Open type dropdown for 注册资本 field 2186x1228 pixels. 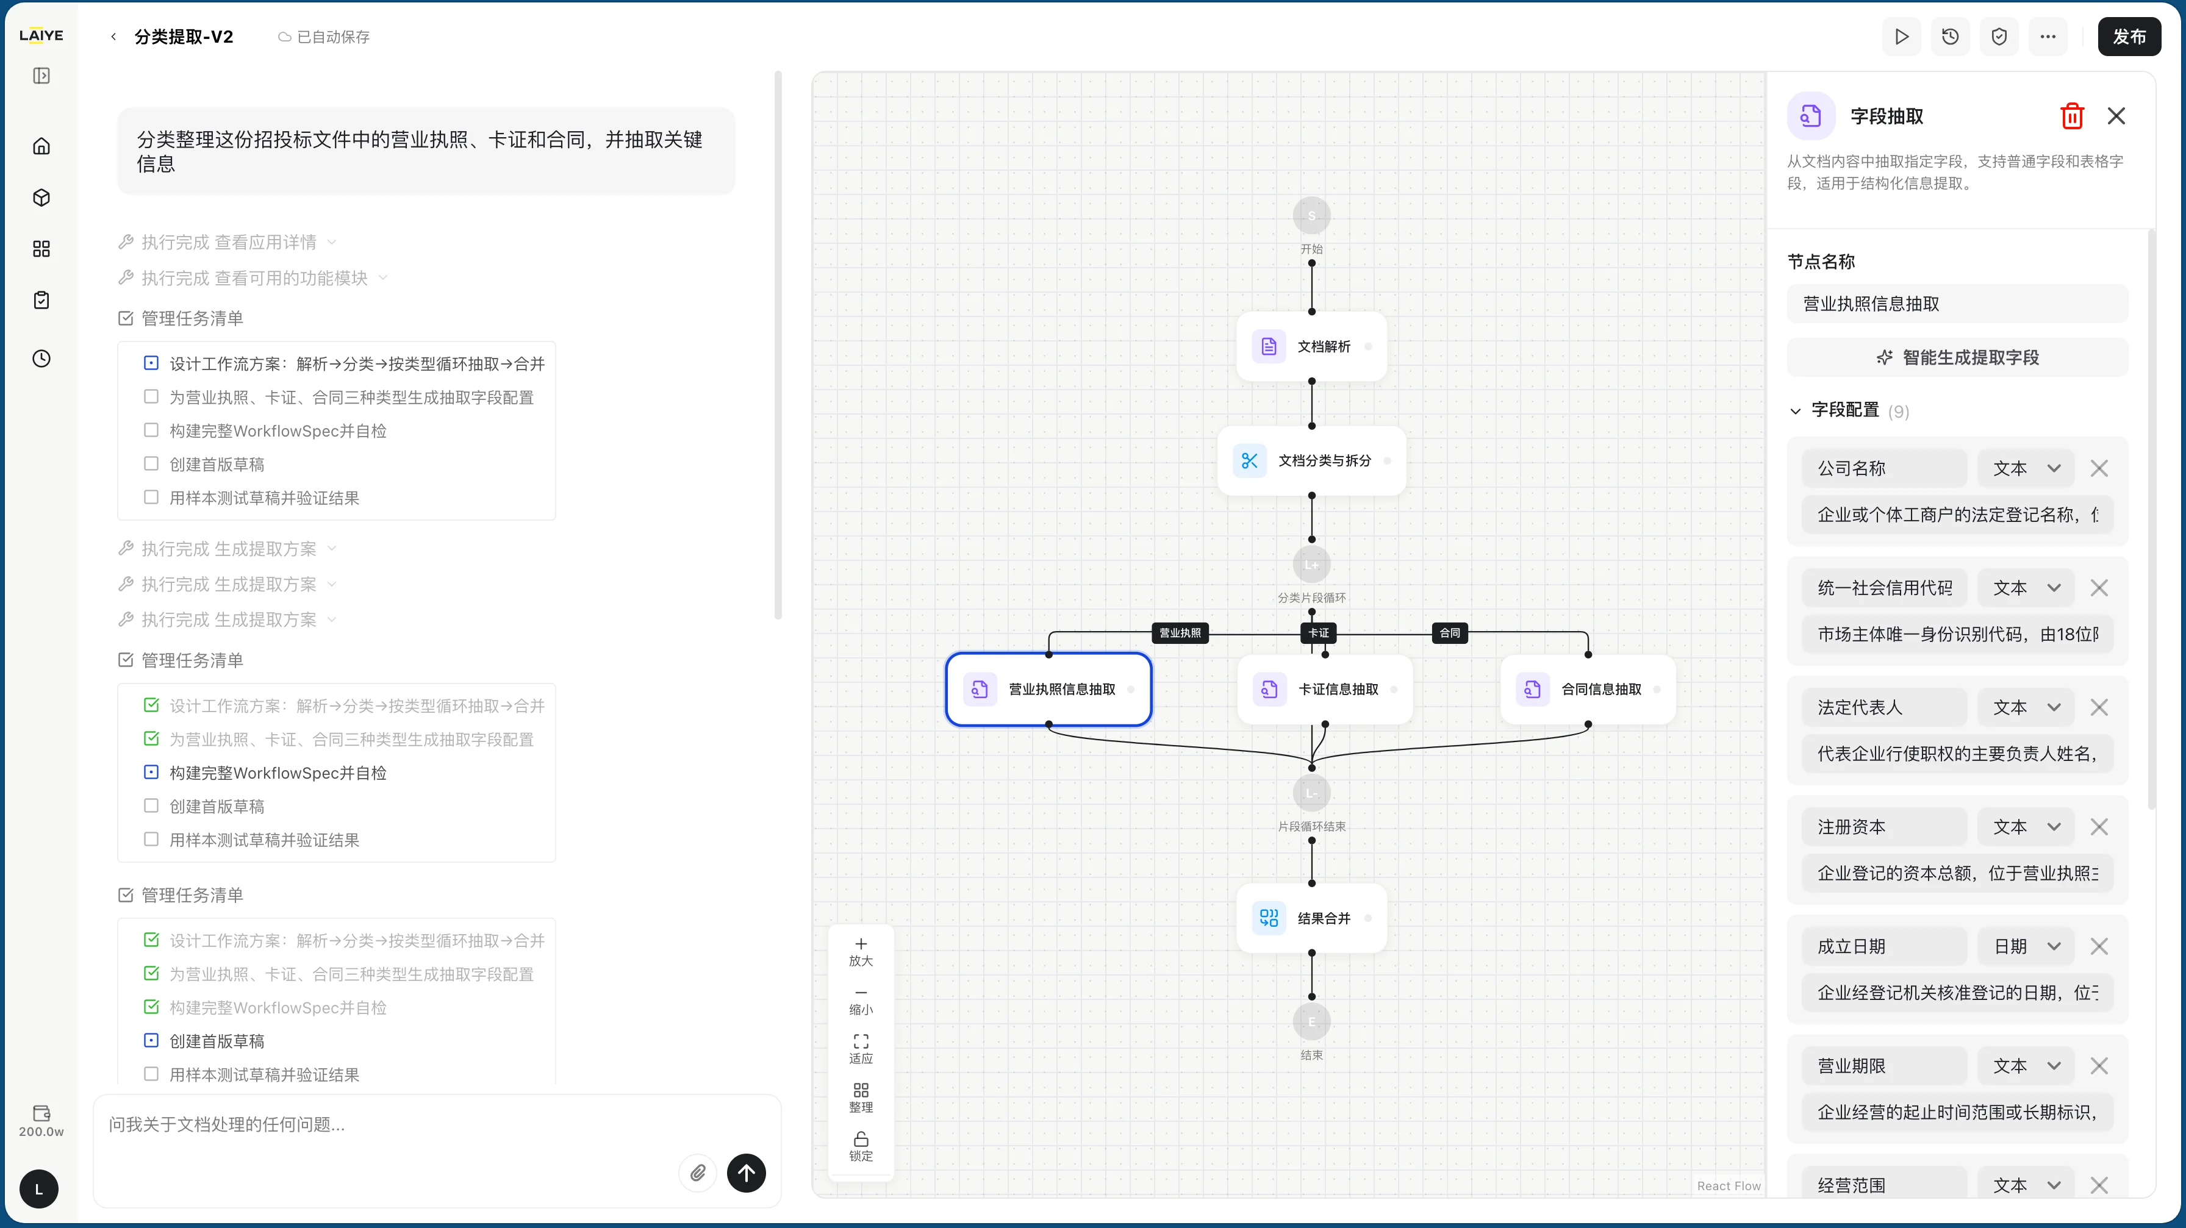coord(2026,827)
